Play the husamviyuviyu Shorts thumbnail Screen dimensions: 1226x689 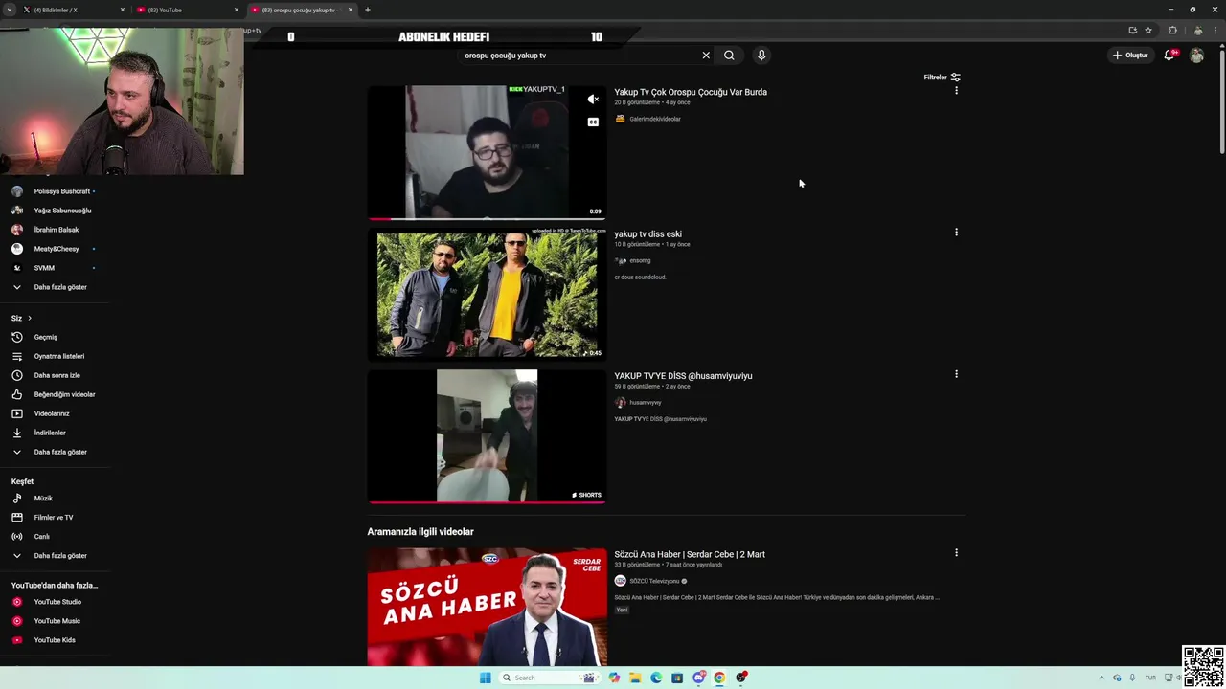click(487, 436)
